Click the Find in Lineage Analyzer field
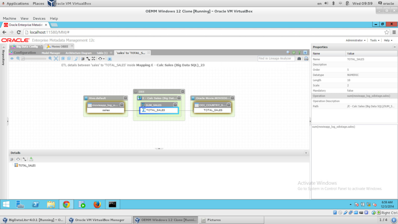The width and height of the screenshot is (398, 224). (x=276, y=58)
